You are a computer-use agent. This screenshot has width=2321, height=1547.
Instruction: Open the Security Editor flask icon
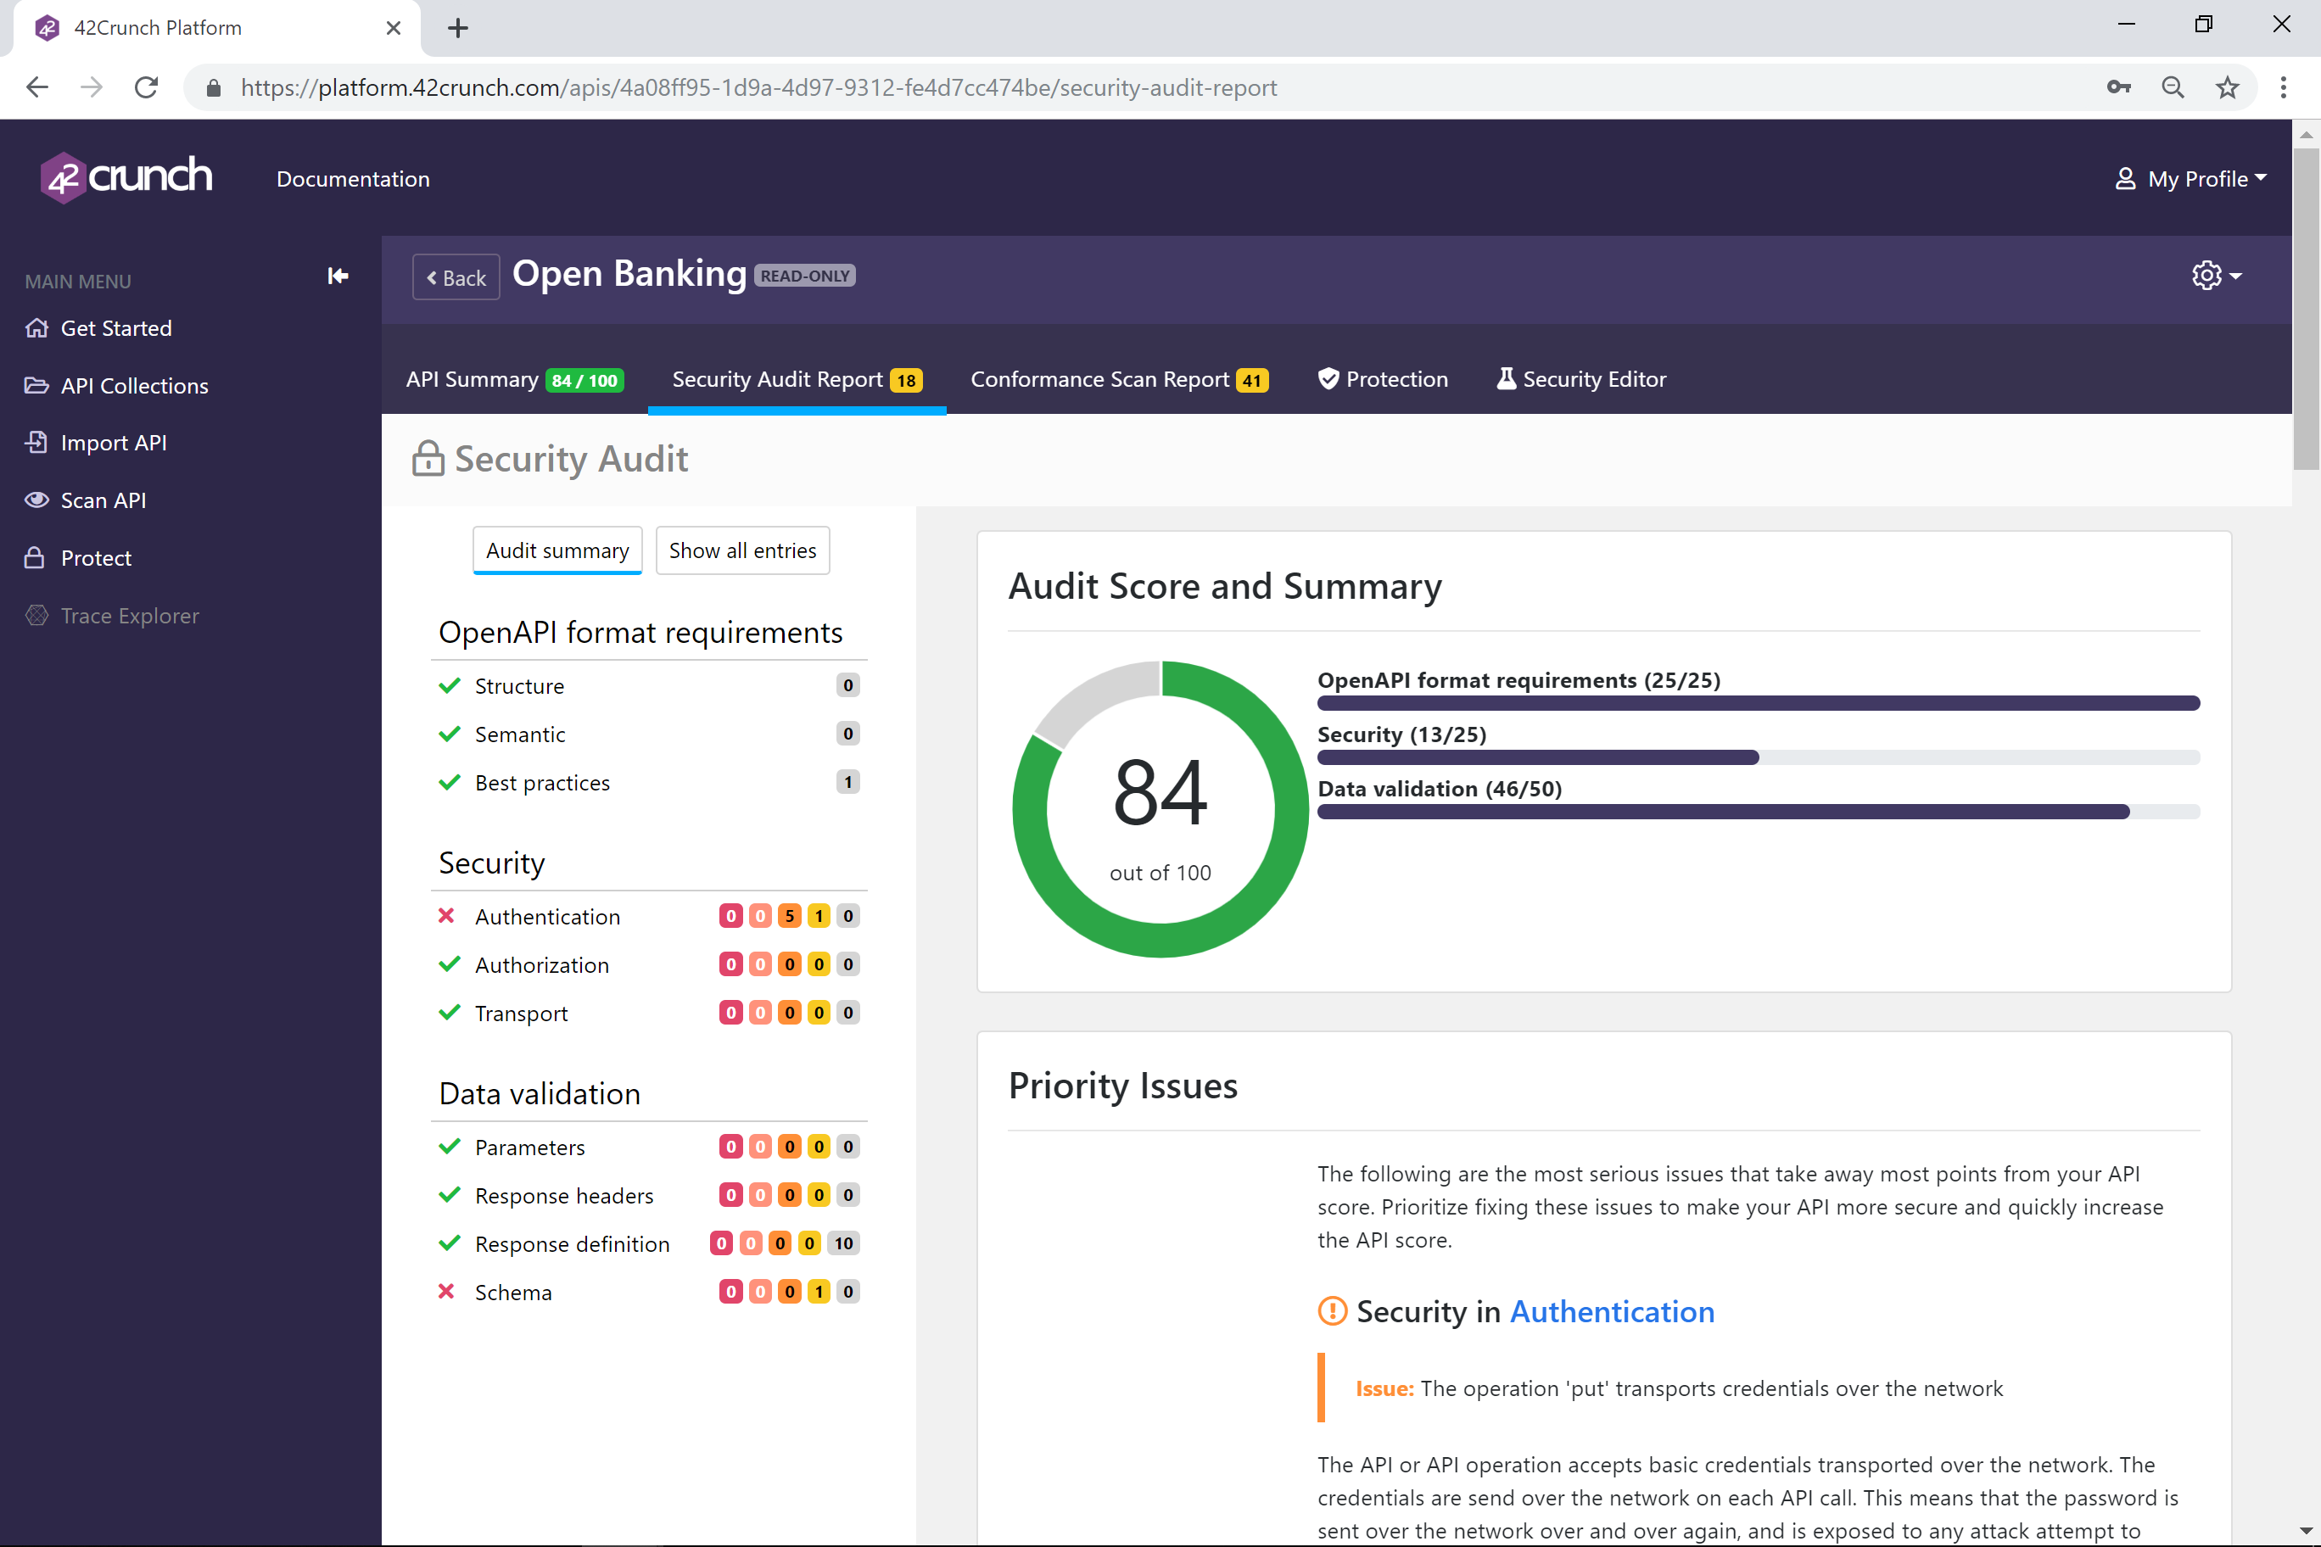[1505, 378]
